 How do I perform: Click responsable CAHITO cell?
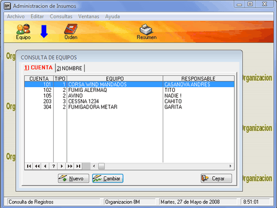[199, 101]
